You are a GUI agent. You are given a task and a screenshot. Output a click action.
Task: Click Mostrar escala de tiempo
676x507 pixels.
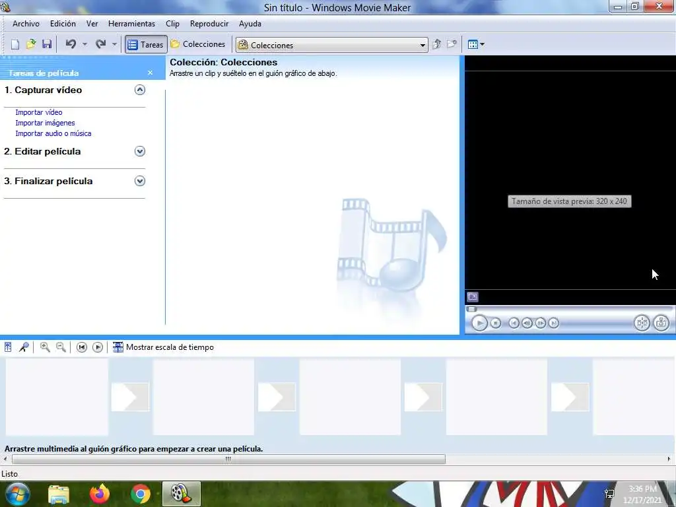click(164, 347)
